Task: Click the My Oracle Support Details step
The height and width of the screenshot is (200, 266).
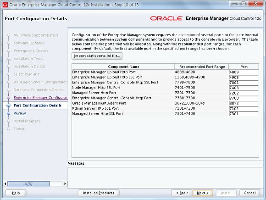Action: point(36,35)
